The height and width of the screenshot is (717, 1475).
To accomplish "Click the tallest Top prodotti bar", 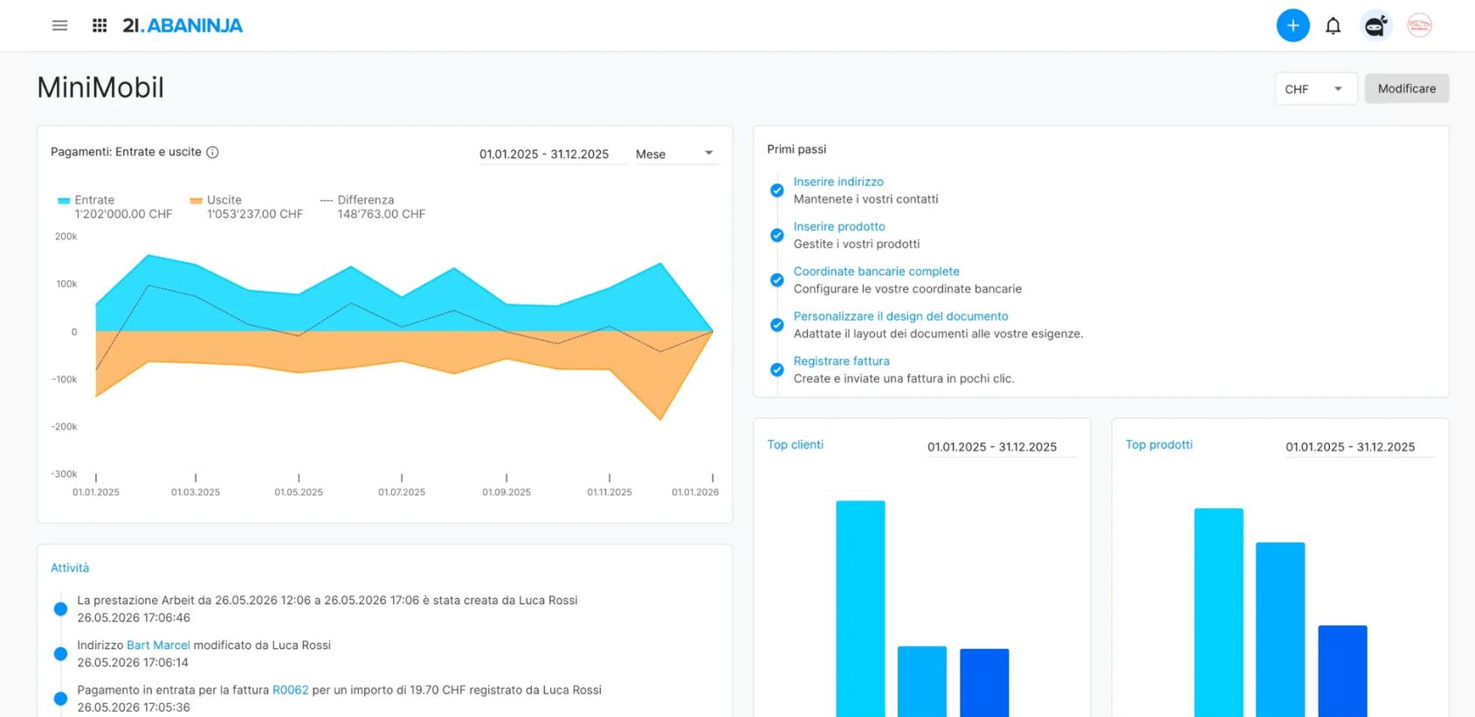I will pyautogui.click(x=1218, y=612).
